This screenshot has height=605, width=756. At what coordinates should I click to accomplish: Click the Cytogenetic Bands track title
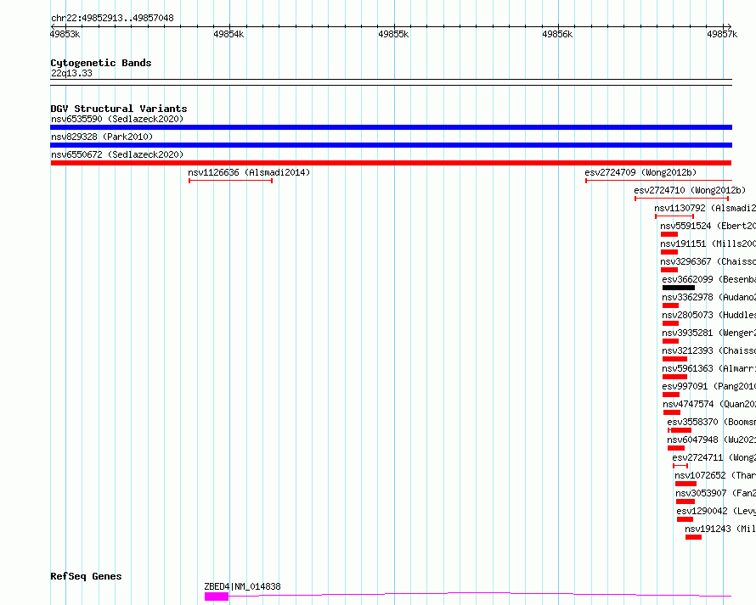pyautogui.click(x=101, y=63)
